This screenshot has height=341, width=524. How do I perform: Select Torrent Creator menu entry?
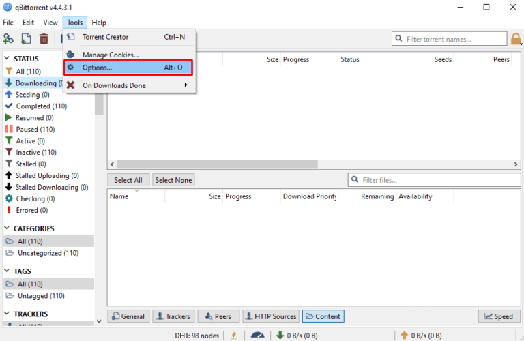tap(130, 37)
